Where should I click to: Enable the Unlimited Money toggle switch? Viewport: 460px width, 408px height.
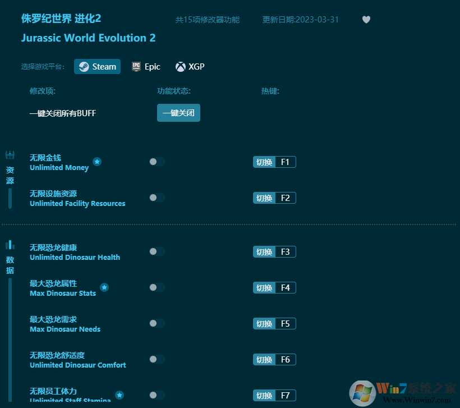tap(157, 162)
